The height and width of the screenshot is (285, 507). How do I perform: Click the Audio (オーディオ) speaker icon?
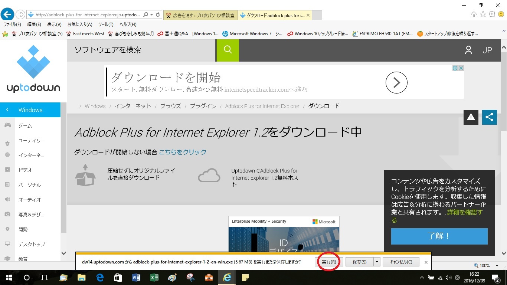pos(7,200)
